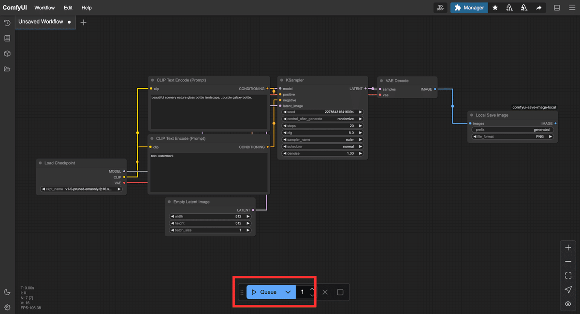Zoom out the canvas with minus icon
The height and width of the screenshot is (314, 580).
coord(568,261)
